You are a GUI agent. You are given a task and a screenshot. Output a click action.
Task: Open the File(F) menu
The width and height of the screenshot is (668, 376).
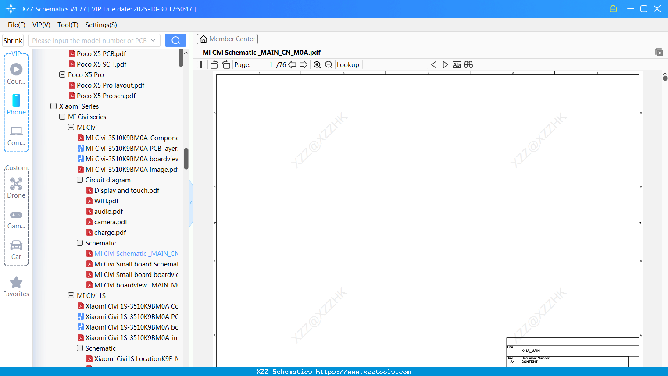point(17,25)
